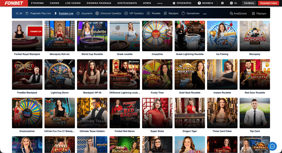Click ΒΟΗΘΕΙΑ help link
Screen dimensions: 282x153
(x=208, y=3)
